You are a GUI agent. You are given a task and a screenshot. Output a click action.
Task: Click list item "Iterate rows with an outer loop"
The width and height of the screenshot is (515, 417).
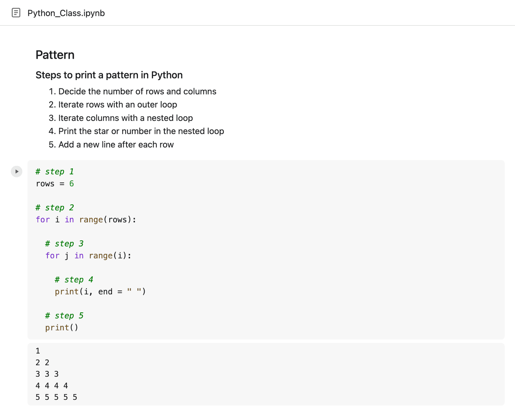(x=118, y=105)
